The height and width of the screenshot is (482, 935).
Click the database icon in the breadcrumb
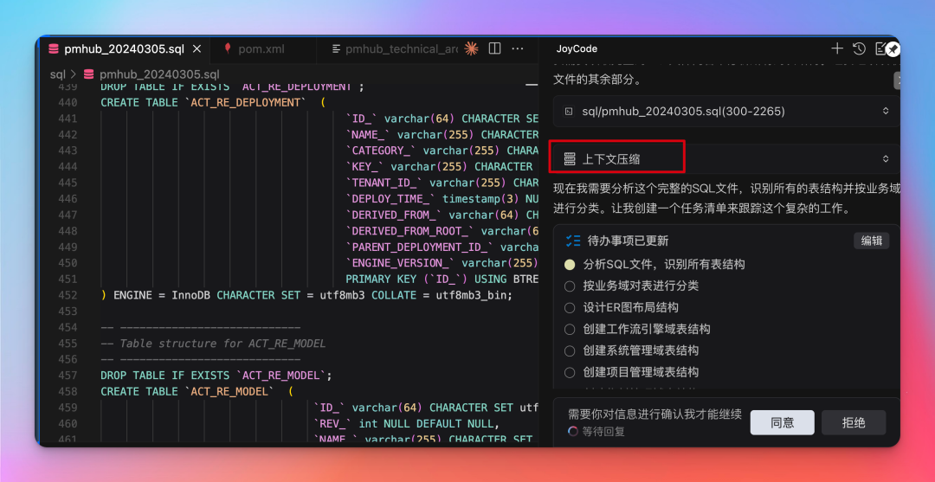click(89, 74)
